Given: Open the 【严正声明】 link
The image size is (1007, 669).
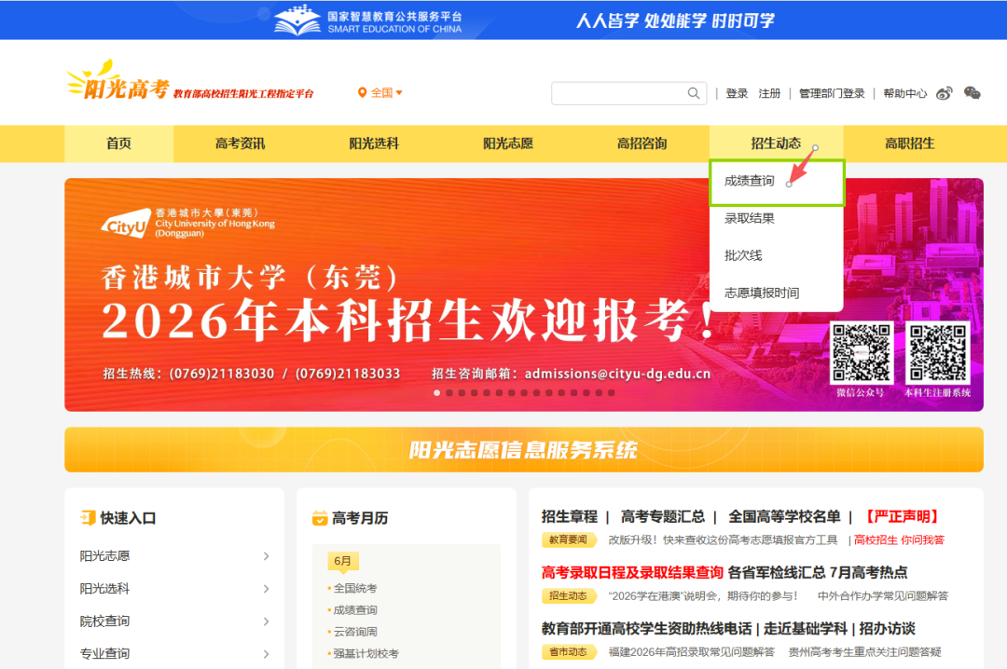Looking at the screenshot, I should coord(903,516).
